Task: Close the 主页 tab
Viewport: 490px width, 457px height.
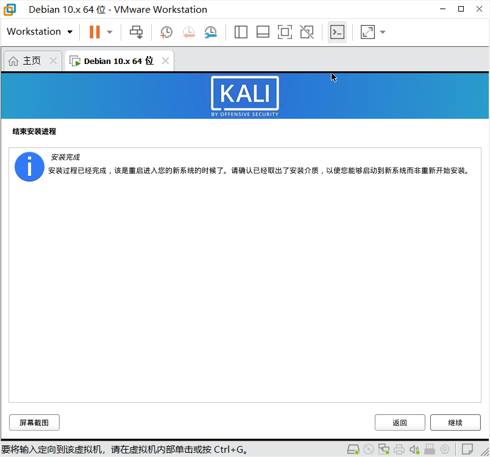Action: point(54,60)
